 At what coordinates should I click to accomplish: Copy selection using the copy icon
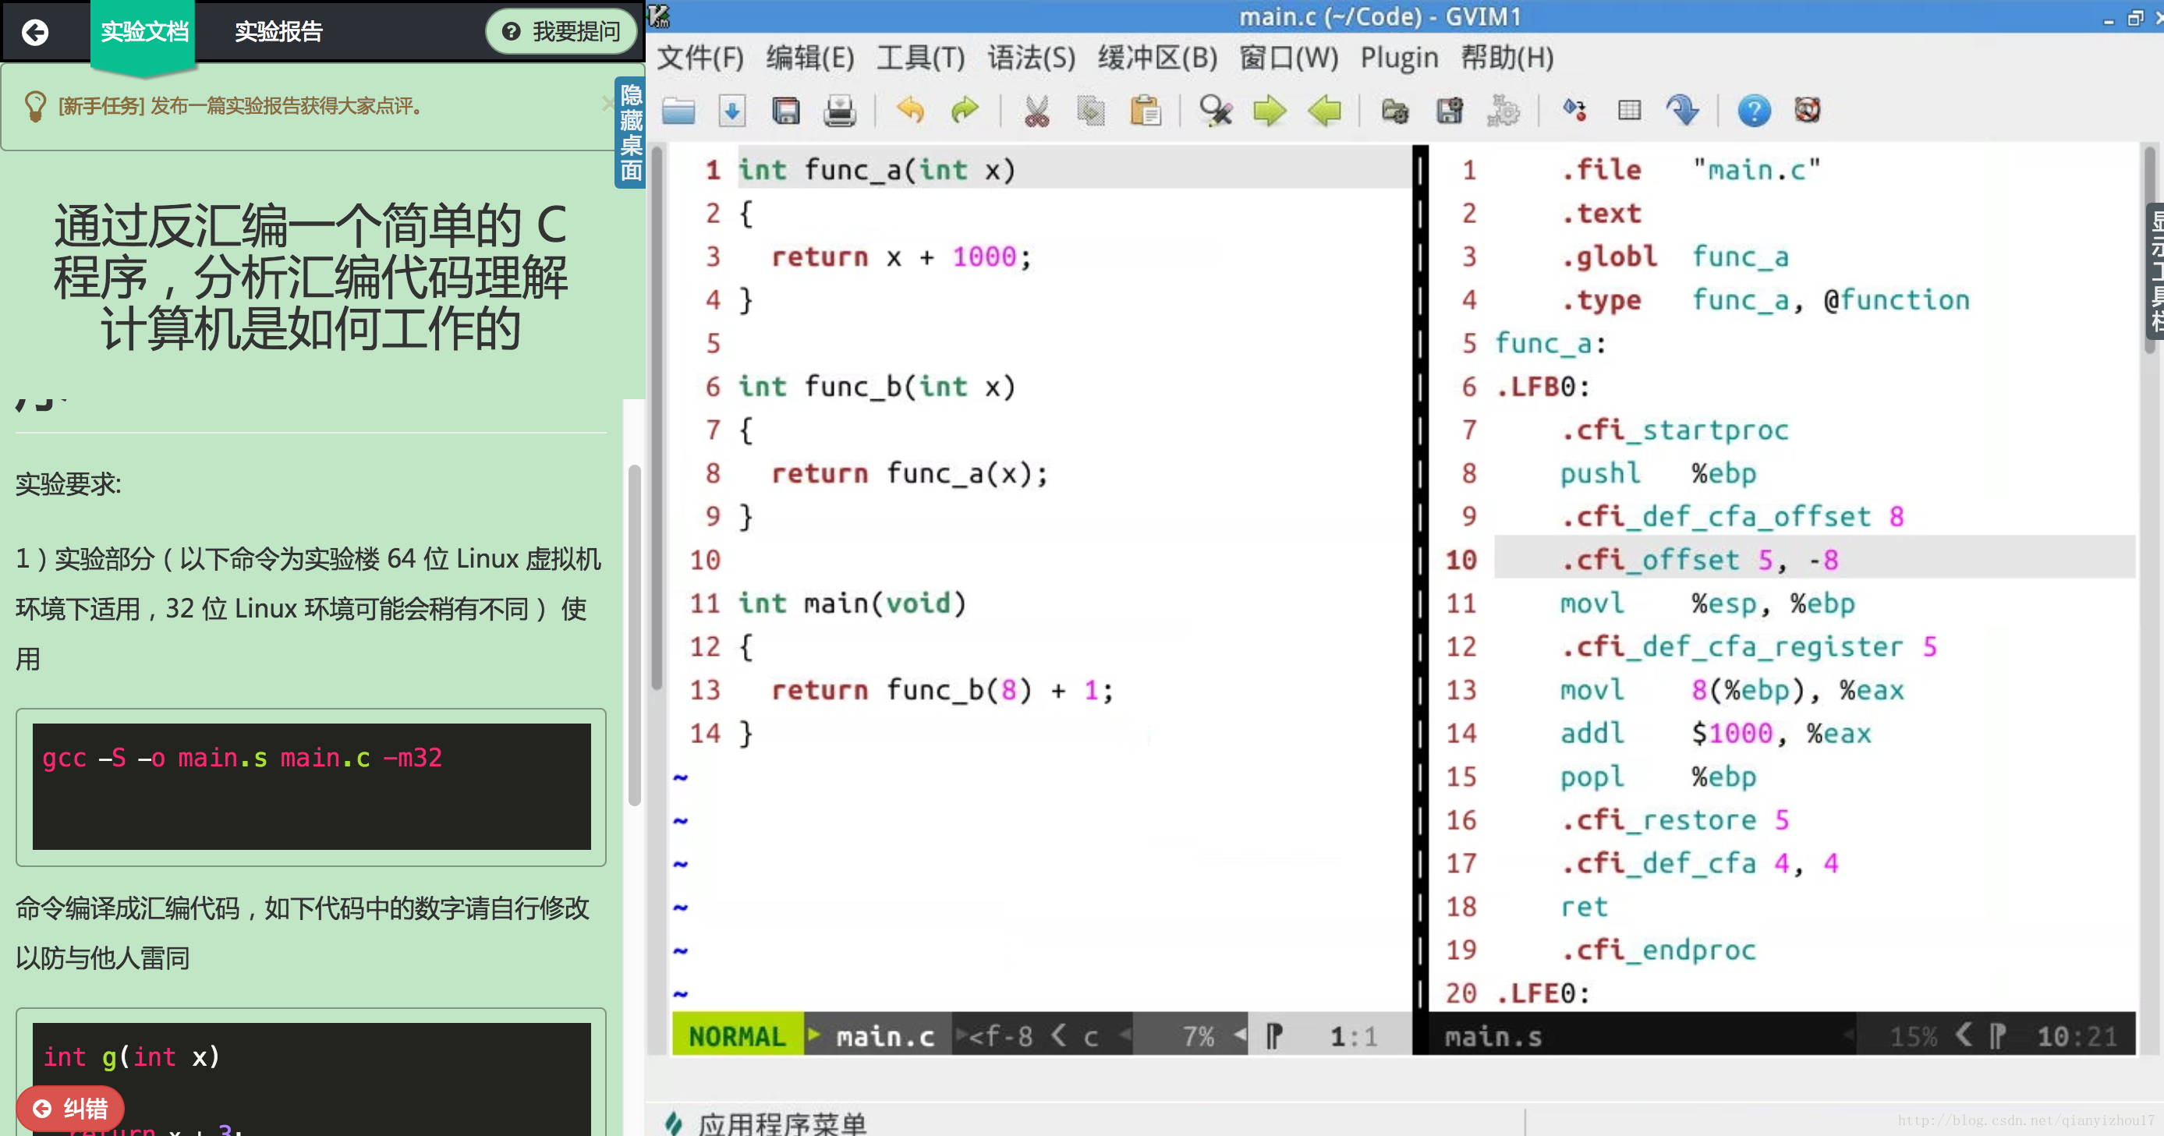[1090, 111]
